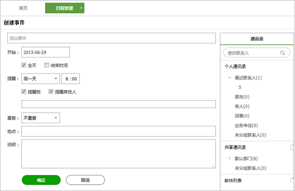Click the green 确定 button
Image resolution: width=295 pixels, height=191 pixels.
click(41, 180)
